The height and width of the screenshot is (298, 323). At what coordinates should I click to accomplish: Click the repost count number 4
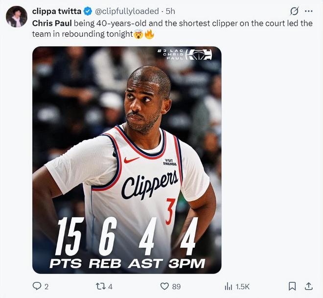point(111,286)
